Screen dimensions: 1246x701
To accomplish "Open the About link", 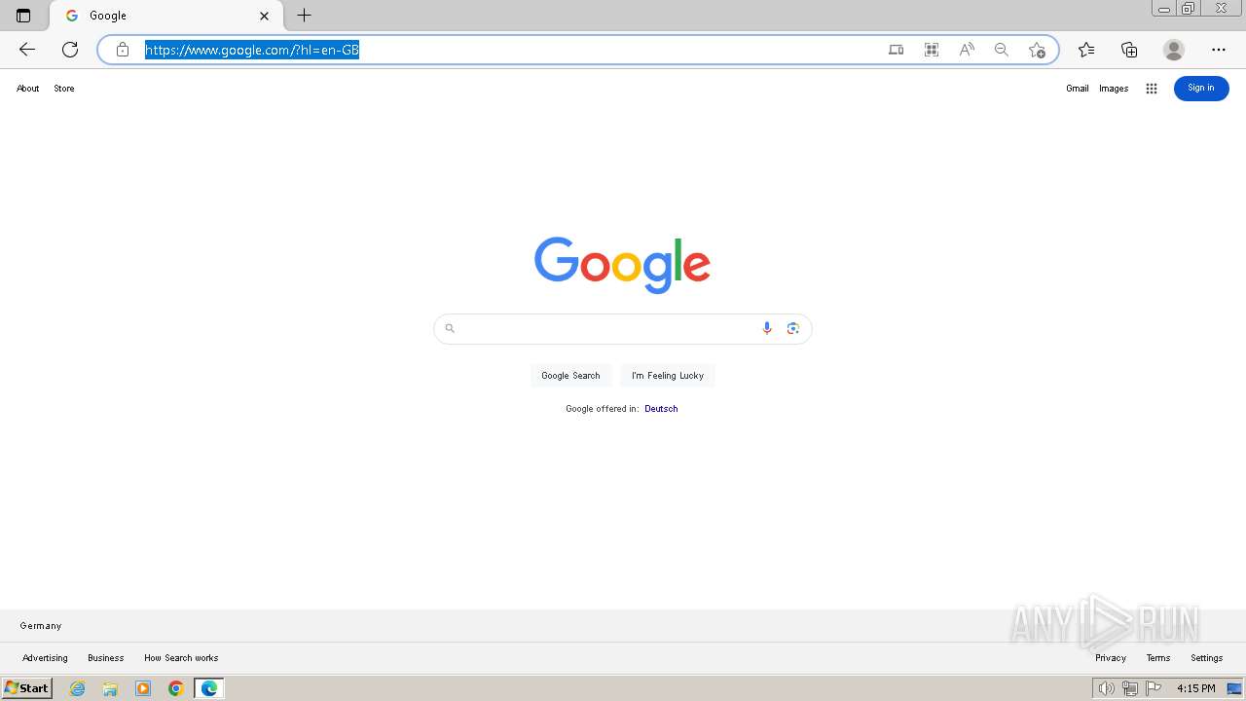I will tap(28, 89).
